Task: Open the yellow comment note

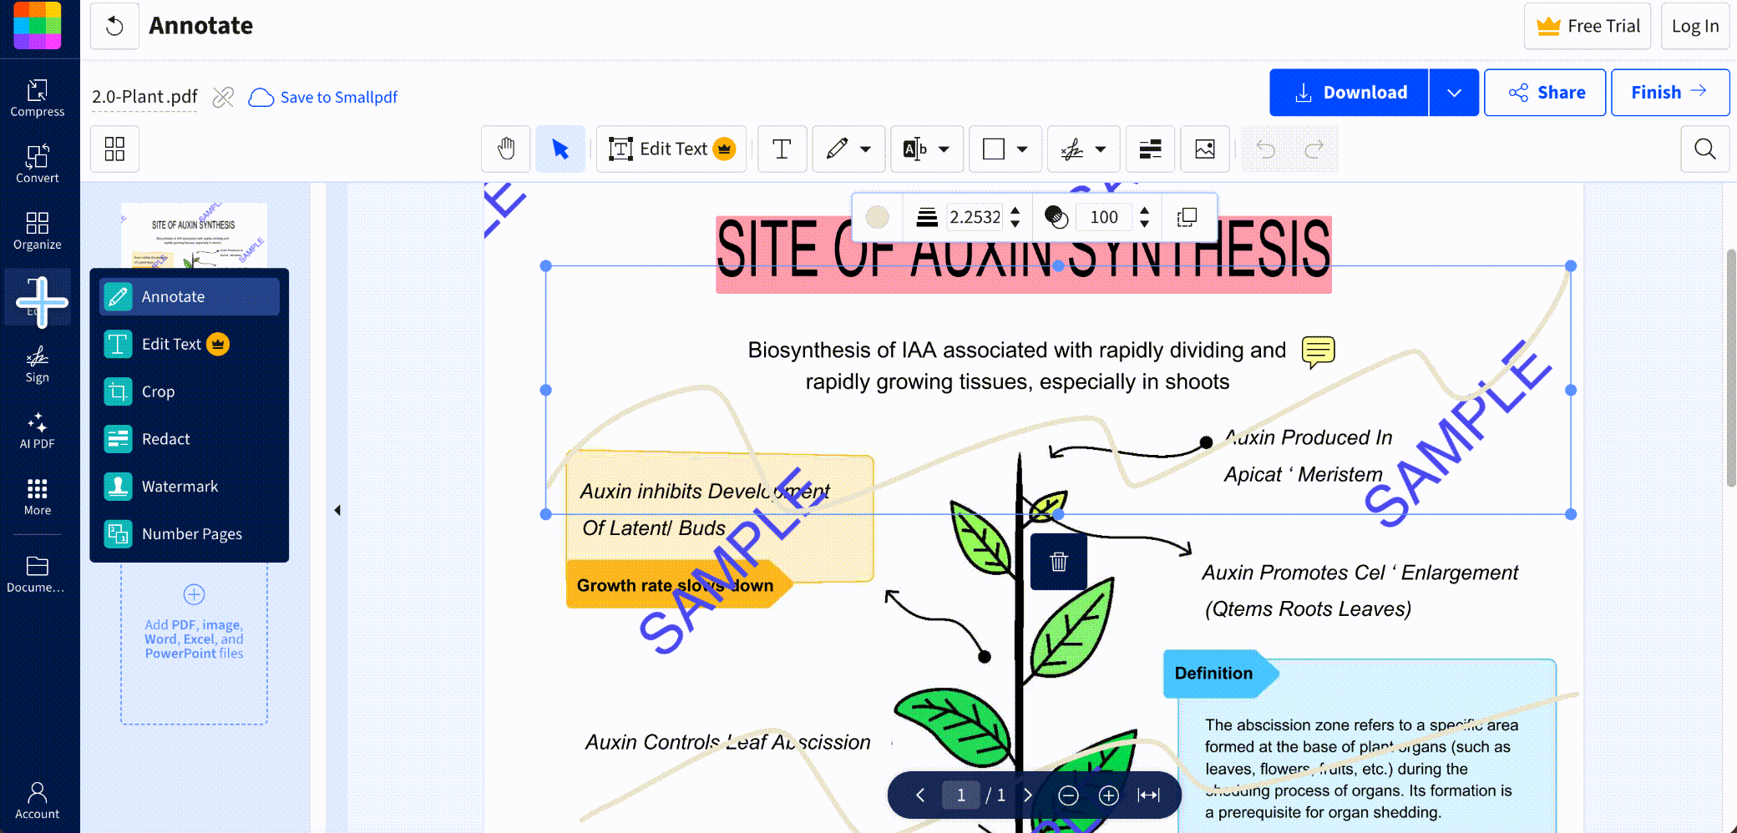Action: click(1319, 351)
